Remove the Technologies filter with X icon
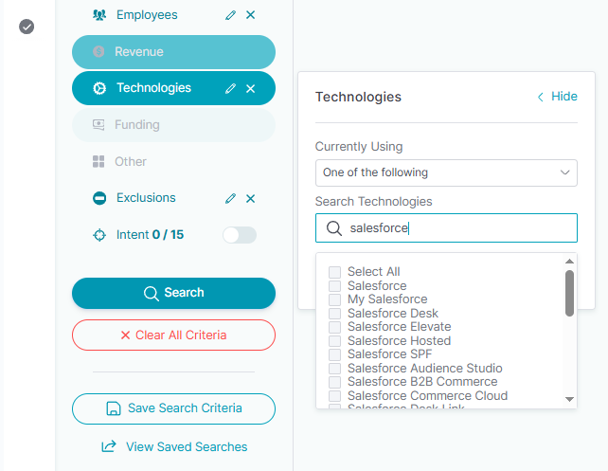 (250, 88)
